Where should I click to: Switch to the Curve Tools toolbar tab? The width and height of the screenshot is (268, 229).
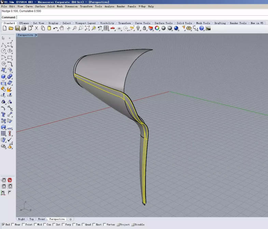[x=142, y=23]
